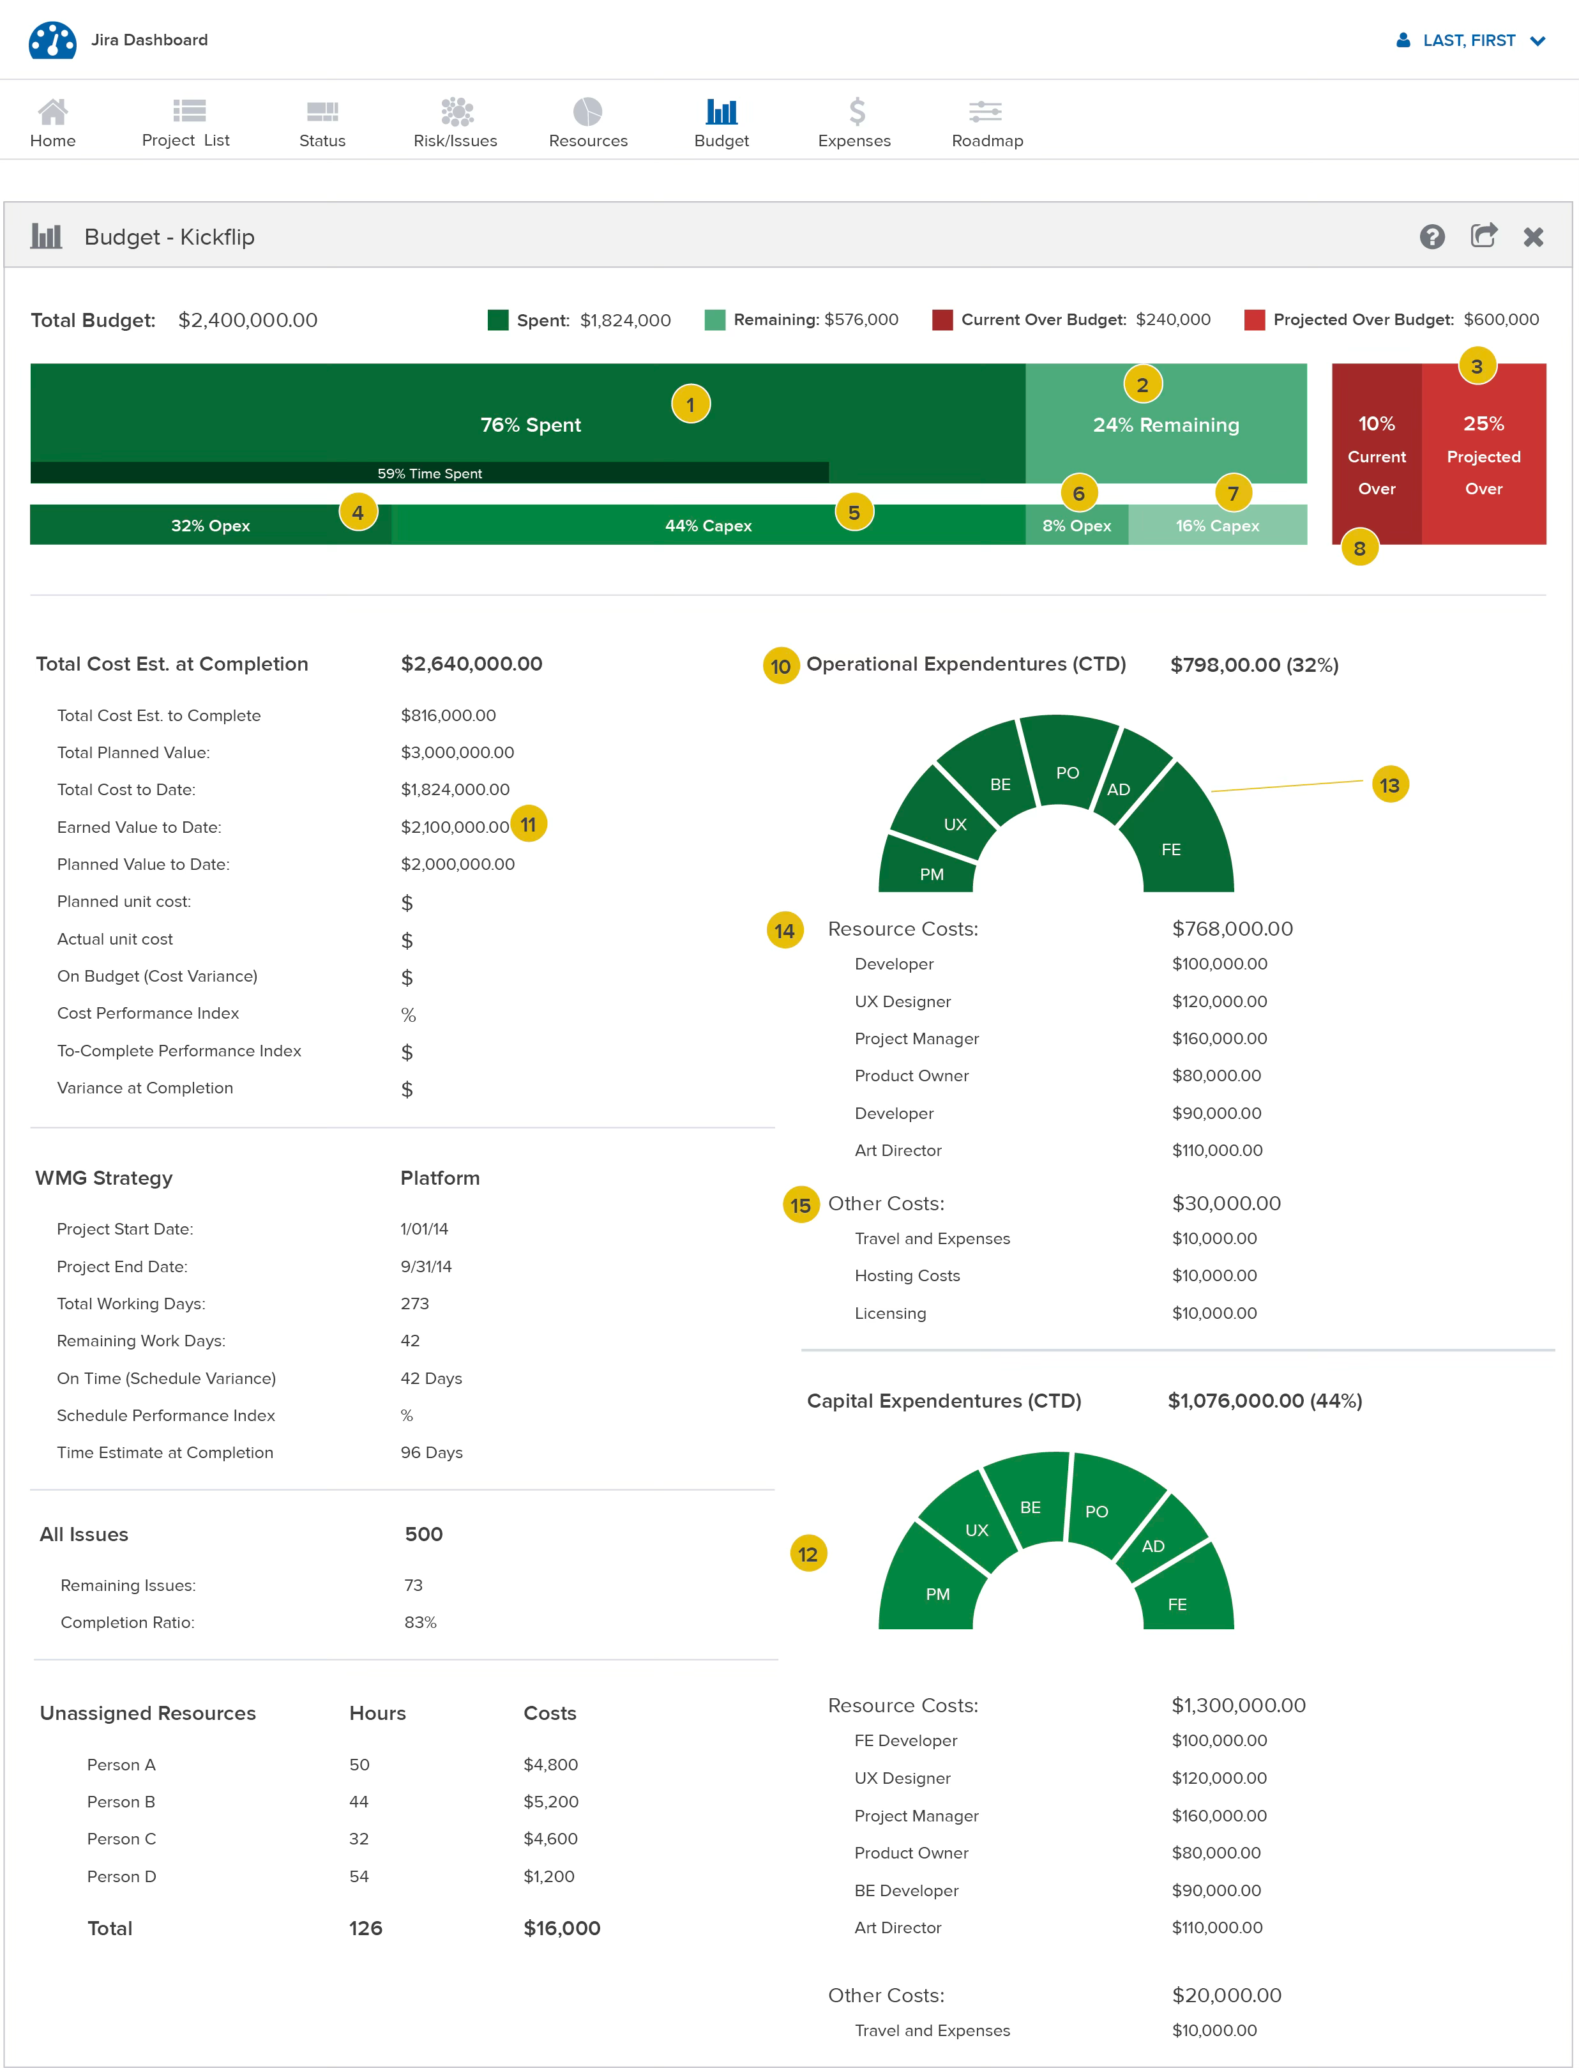Image resolution: width=1579 pixels, height=2068 pixels.
Task: Open Resources pie chart icon
Action: (x=587, y=112)
